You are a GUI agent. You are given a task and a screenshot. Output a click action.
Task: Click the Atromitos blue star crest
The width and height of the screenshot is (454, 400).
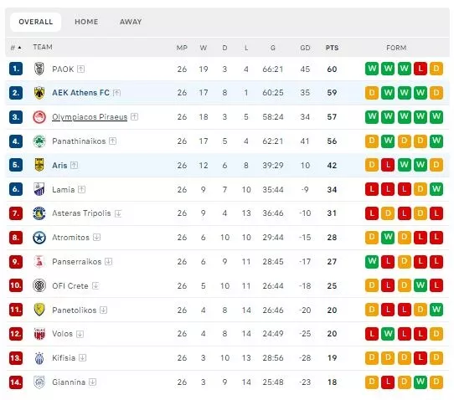tap(39, 238)
